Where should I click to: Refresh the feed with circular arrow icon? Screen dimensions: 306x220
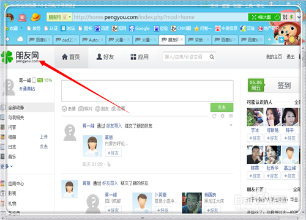tap(214, 116)
